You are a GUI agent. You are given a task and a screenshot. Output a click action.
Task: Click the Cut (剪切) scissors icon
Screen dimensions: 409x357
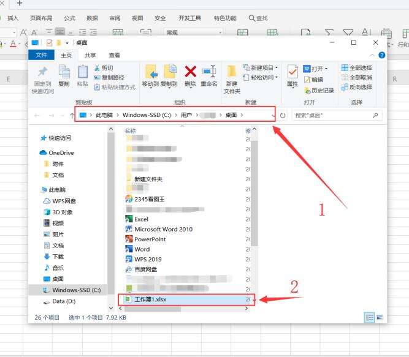[97, 68]
